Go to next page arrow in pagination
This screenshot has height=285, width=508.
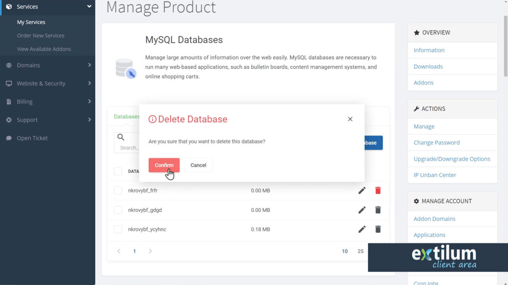[x=150, y=251]
